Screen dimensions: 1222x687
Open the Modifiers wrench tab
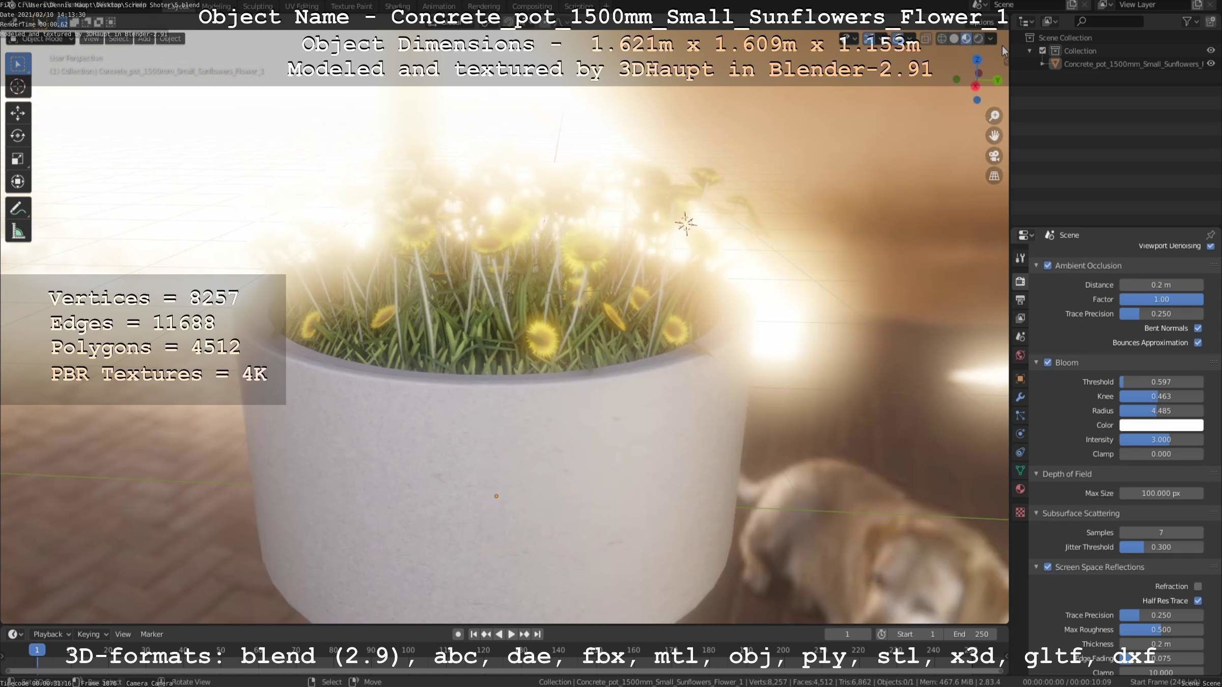coord(1020,397)
